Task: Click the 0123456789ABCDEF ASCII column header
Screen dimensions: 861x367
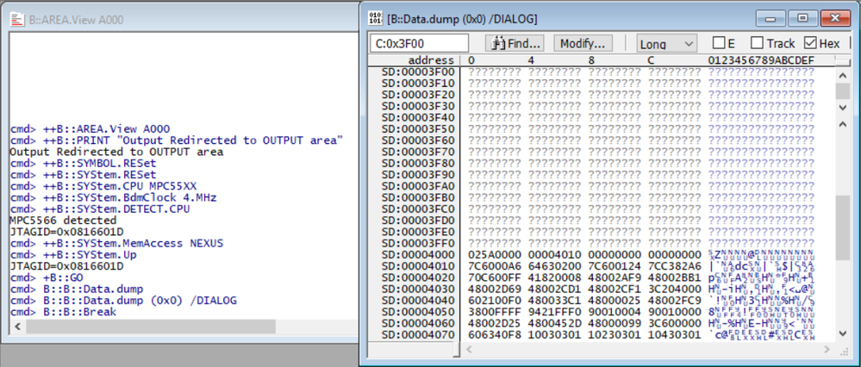Action: (760, 60)
